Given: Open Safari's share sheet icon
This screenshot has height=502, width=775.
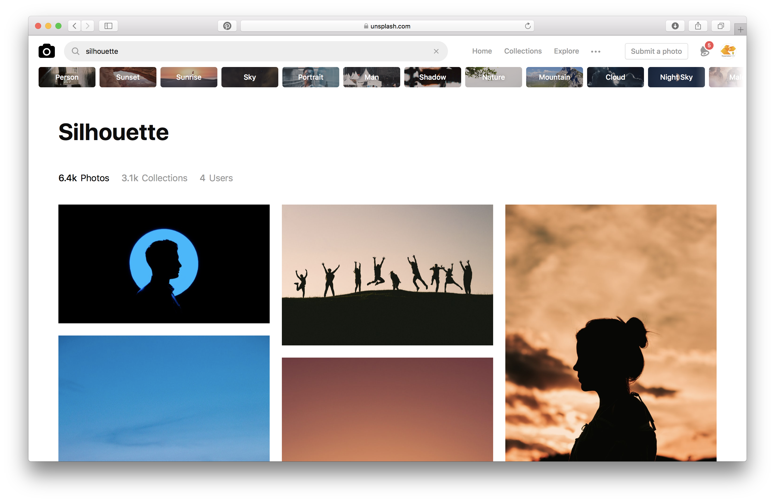Looking at the screenshot, I should (x=698, y=26).
